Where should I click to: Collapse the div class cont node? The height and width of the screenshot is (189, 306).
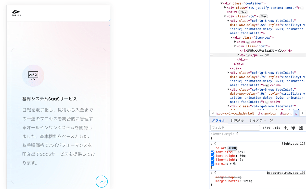235,46
